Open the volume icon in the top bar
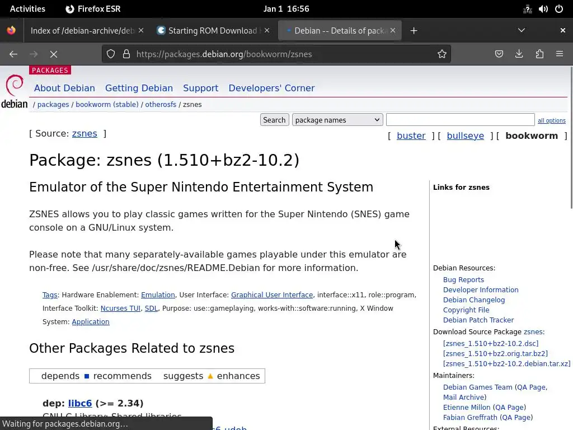The height and width of the screenshot is (430, 573). [543, 9]
